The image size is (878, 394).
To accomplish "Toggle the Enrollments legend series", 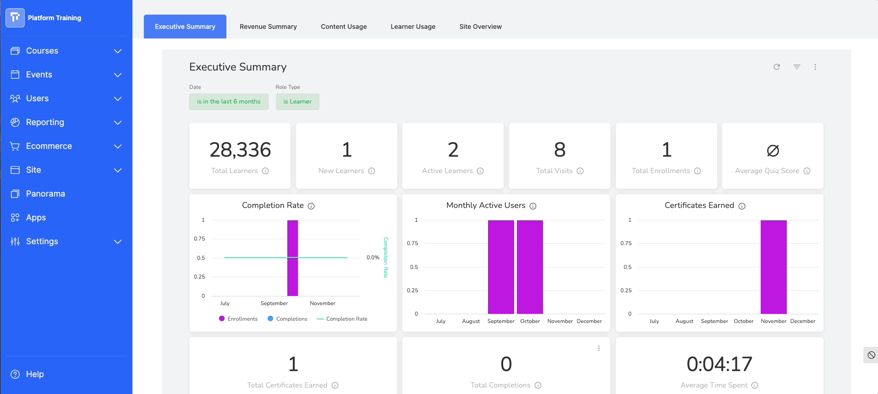I will pos(238,319).
